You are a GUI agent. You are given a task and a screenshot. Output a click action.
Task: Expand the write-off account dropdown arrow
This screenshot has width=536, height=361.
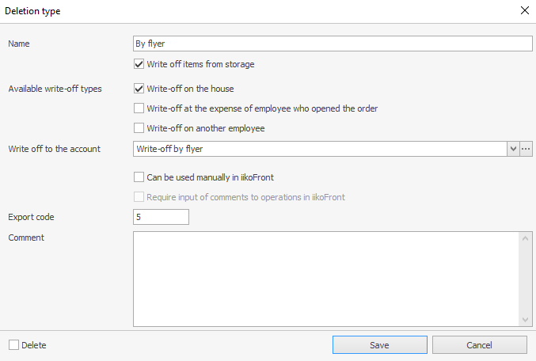pos(512,149)
